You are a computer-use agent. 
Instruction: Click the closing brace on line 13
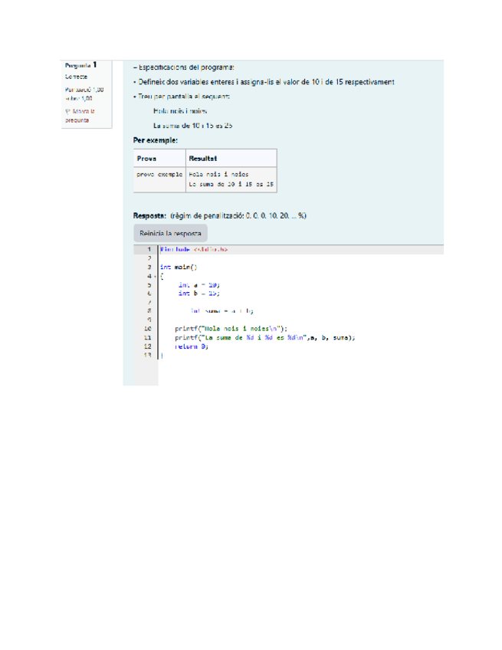click(x=162, y=355)
